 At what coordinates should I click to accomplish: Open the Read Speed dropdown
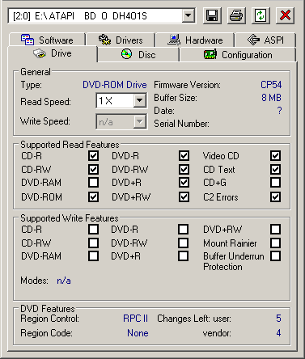(140, 101)
